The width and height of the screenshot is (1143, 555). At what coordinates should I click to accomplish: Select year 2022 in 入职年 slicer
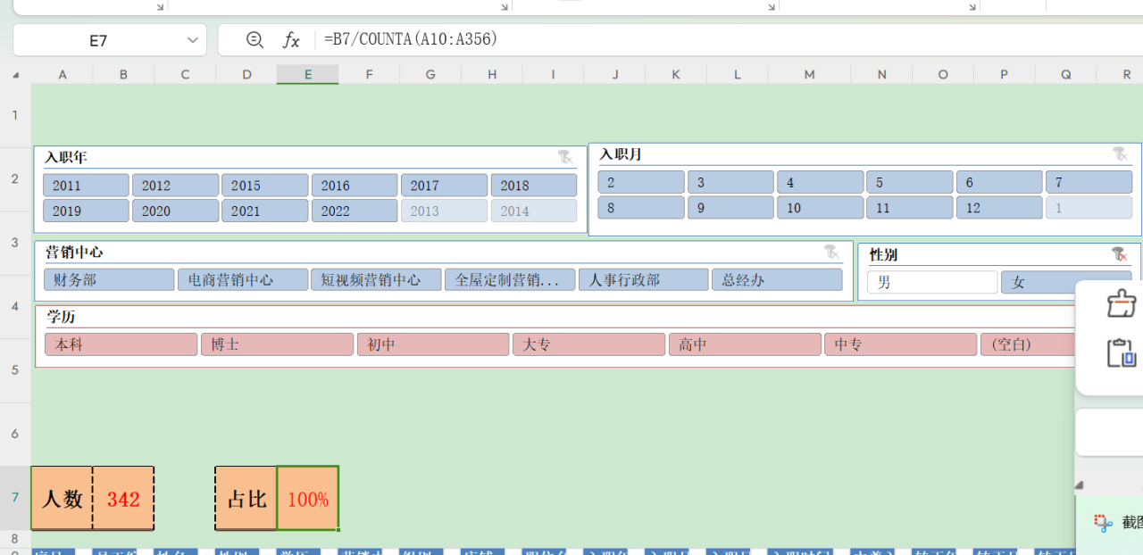tap(355, 211)
